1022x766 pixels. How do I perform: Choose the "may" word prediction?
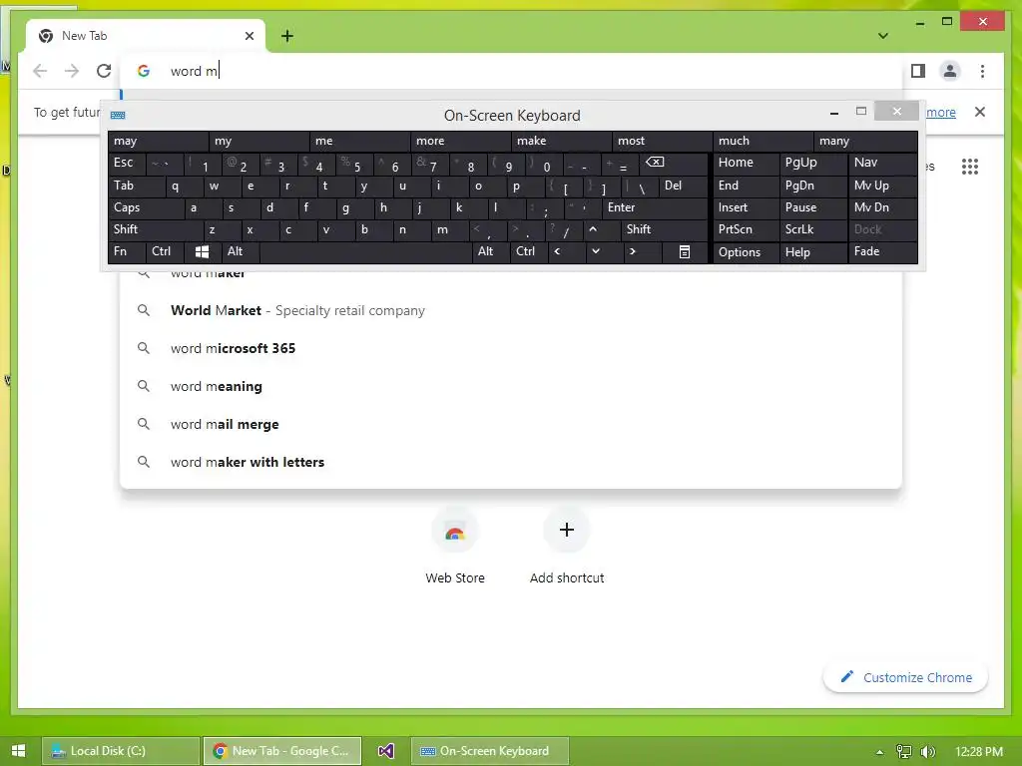click(159, 141)
